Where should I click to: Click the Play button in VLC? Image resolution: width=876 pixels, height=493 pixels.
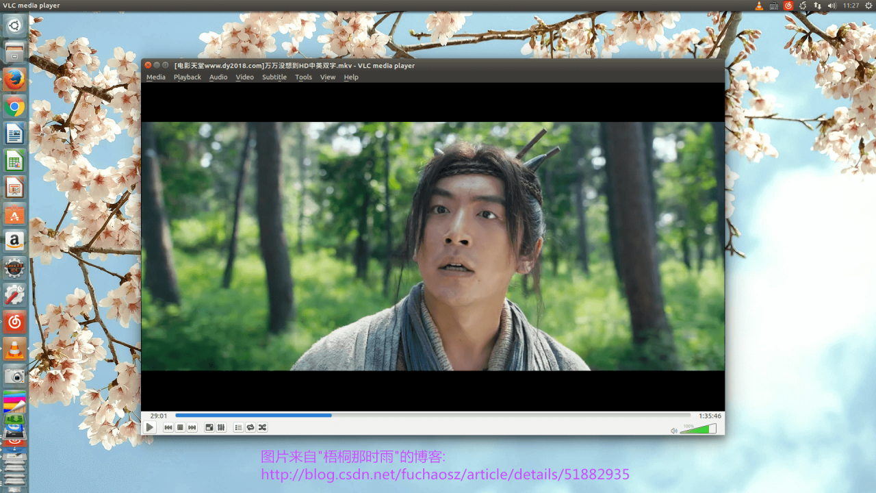pyautogui.click(x=150, y=427)
